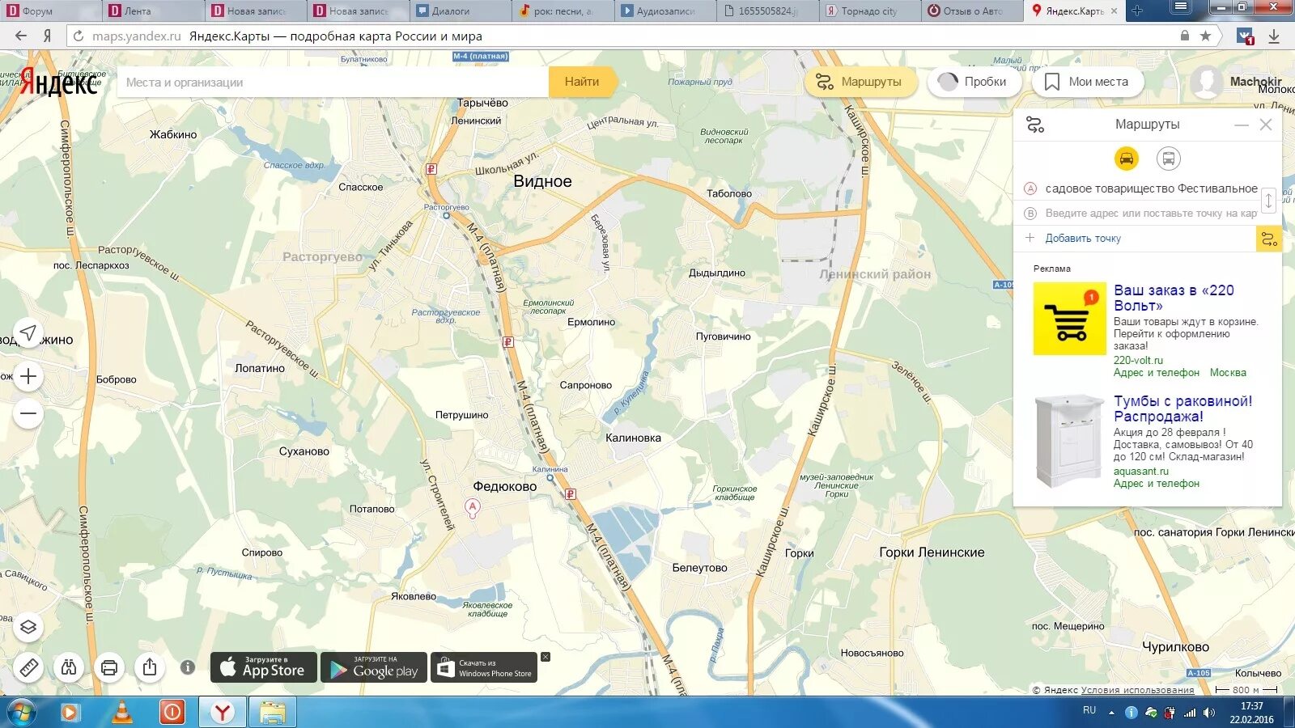Image resolution: width=1295 pixels, height=728 pixels.
Task: Click aquasant.ru site link
Action: point(1141,472)
